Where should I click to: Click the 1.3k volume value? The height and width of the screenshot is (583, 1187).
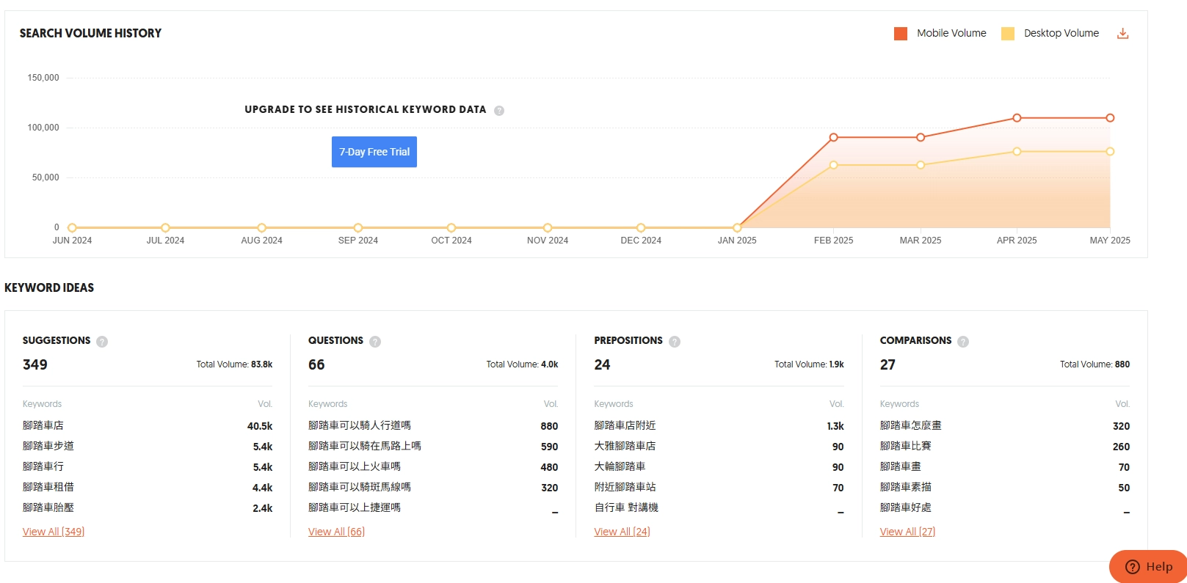pos(835,426)
